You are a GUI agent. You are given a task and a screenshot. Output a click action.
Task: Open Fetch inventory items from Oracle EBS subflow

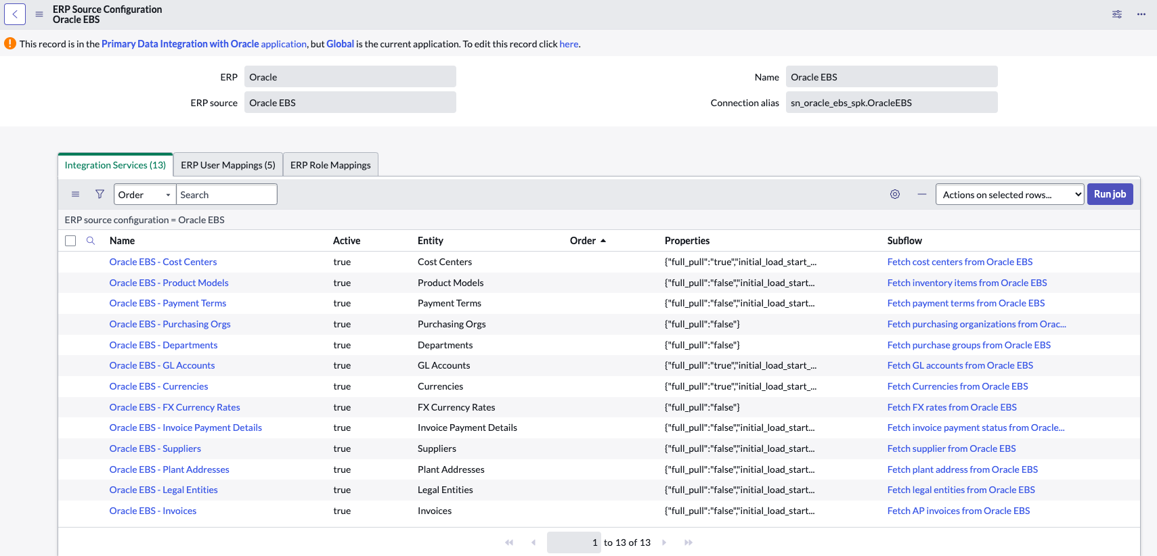[967, 283]
